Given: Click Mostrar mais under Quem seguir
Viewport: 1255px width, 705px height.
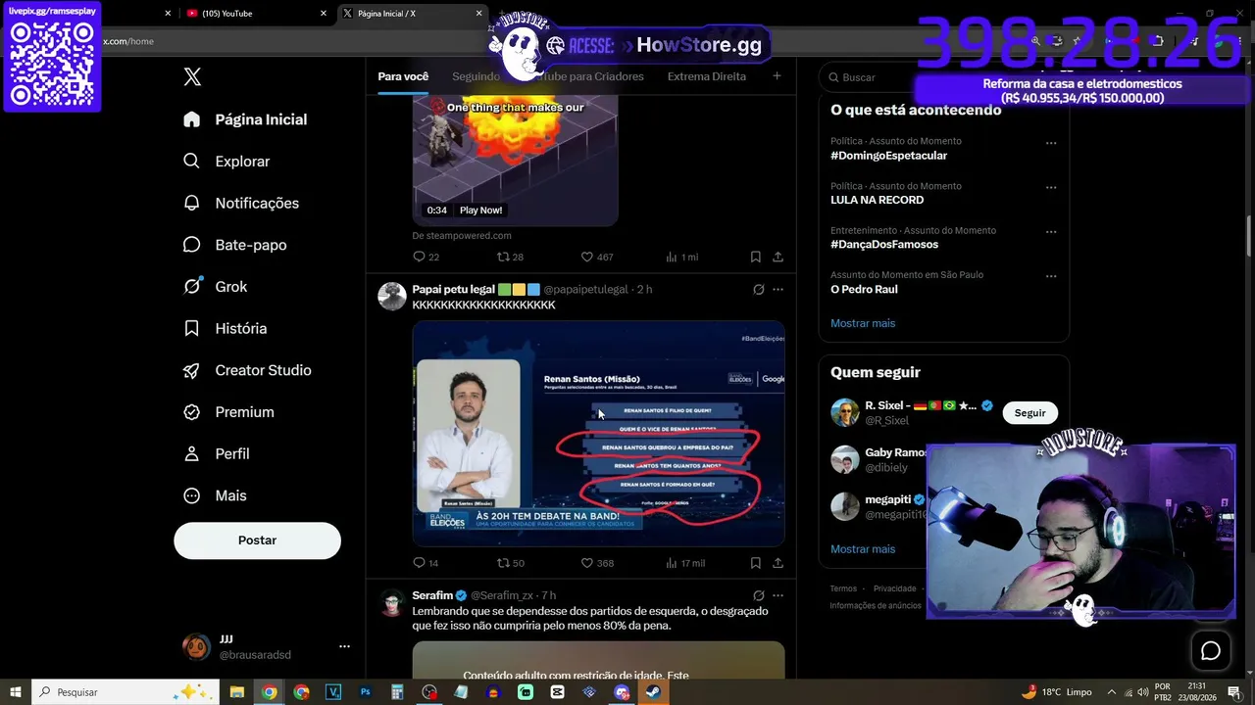Looking at the screenshot, I should [x=863, y=549].
